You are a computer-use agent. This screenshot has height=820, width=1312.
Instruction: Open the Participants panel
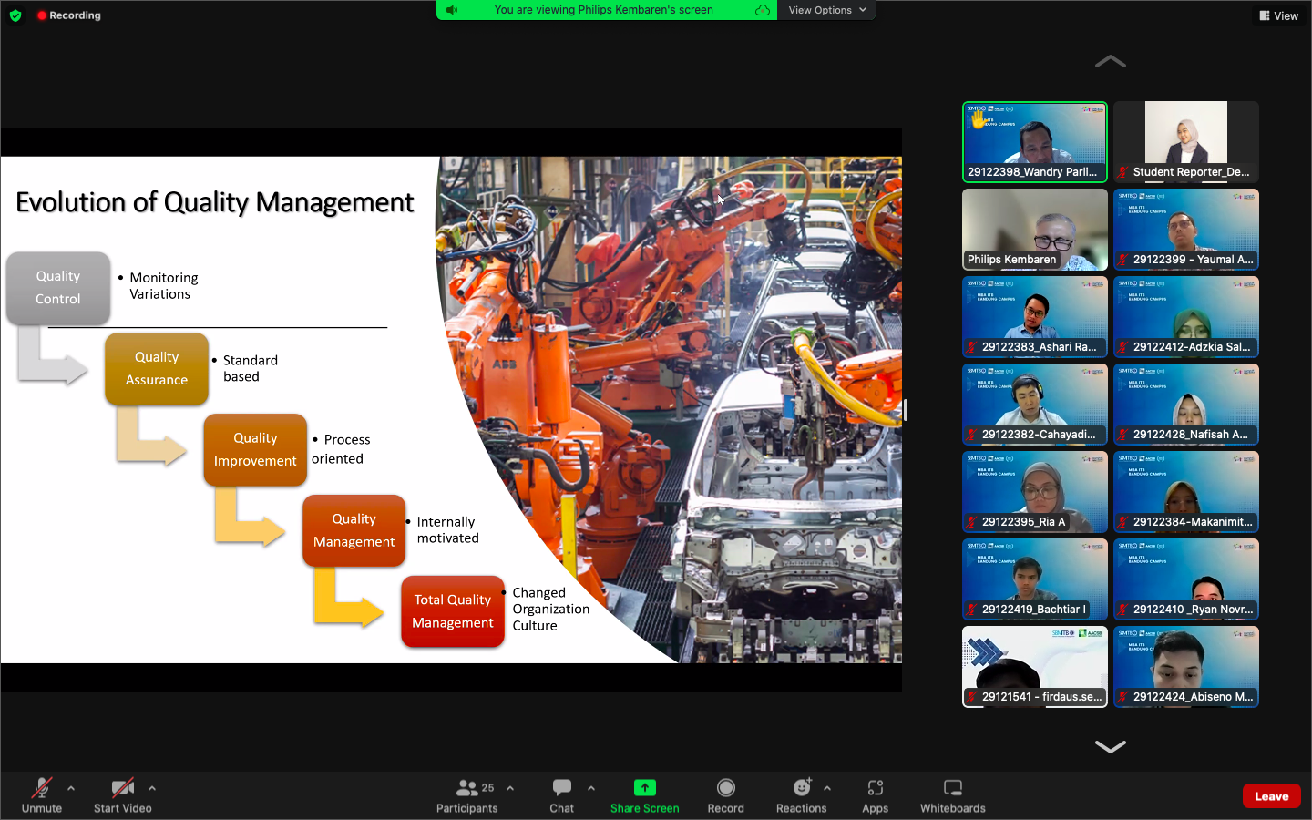click(x=466, y=795)
